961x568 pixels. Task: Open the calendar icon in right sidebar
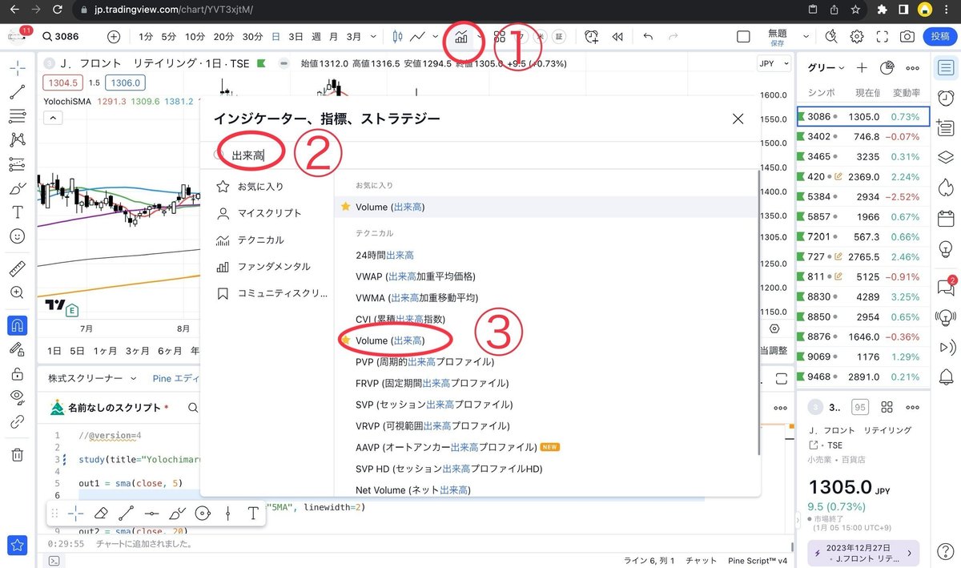point(946,218)
